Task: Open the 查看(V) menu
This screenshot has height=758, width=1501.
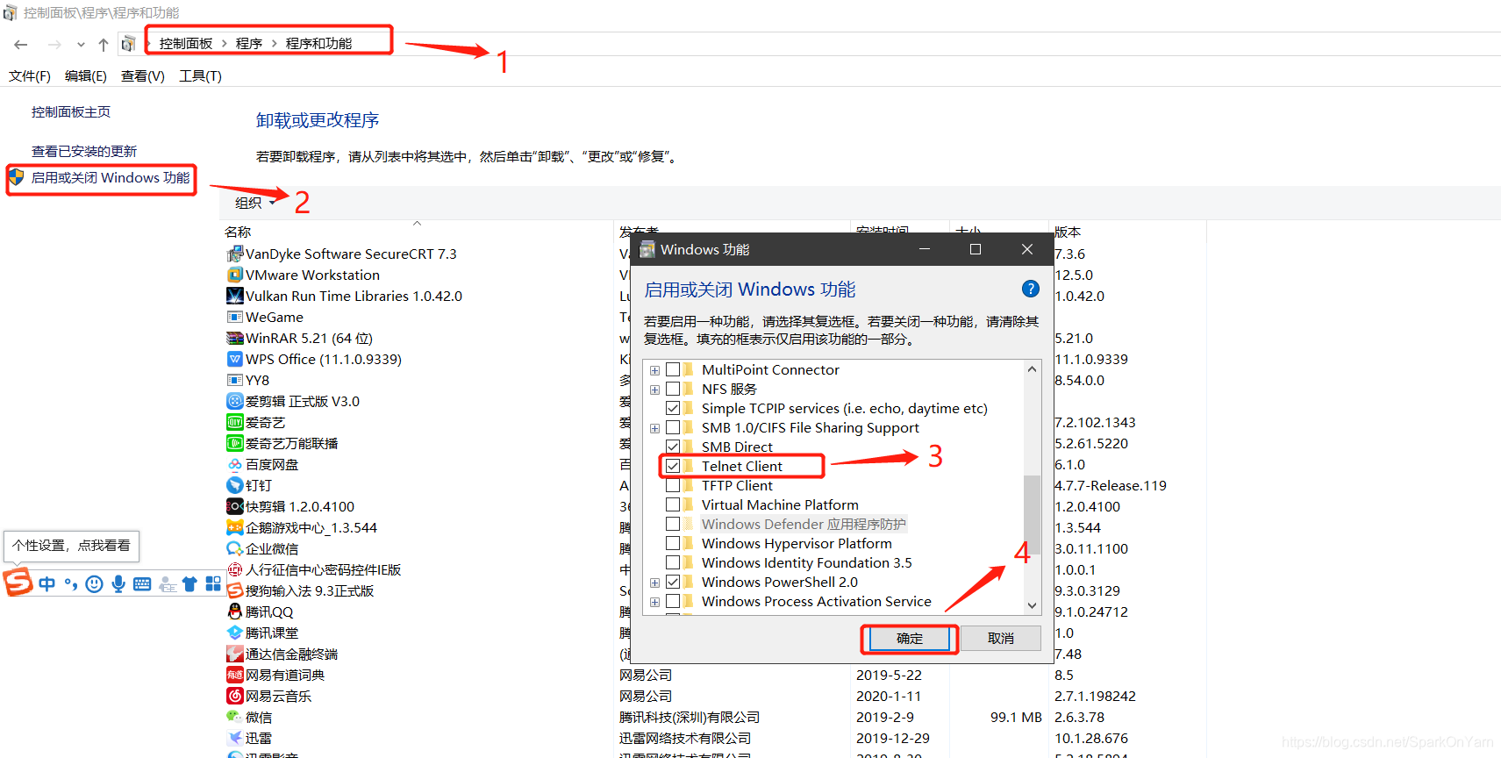Action: (143, 76)
